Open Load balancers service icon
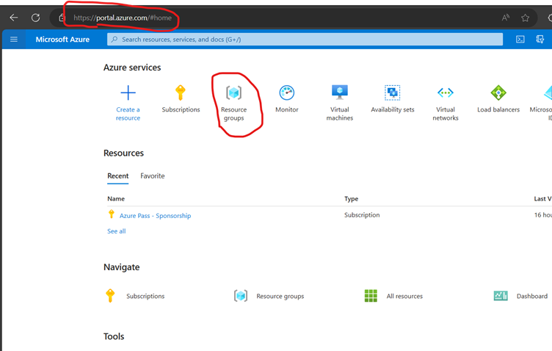The image size is (552, 351). (498, 93)
